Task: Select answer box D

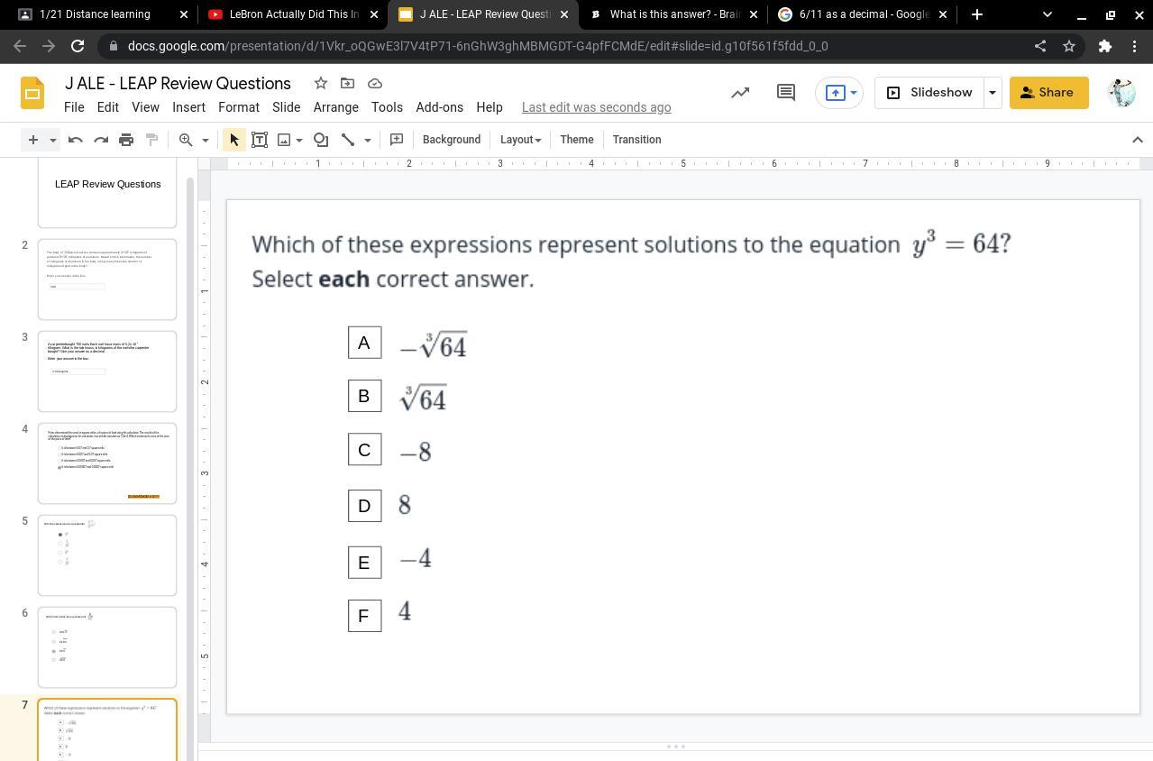Action: click(364, 505)
